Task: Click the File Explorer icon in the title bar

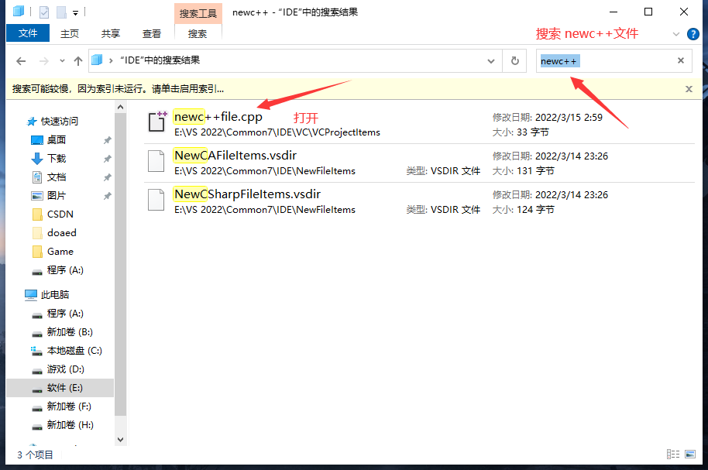Action: pyautogui.click(x=19, y=12)
